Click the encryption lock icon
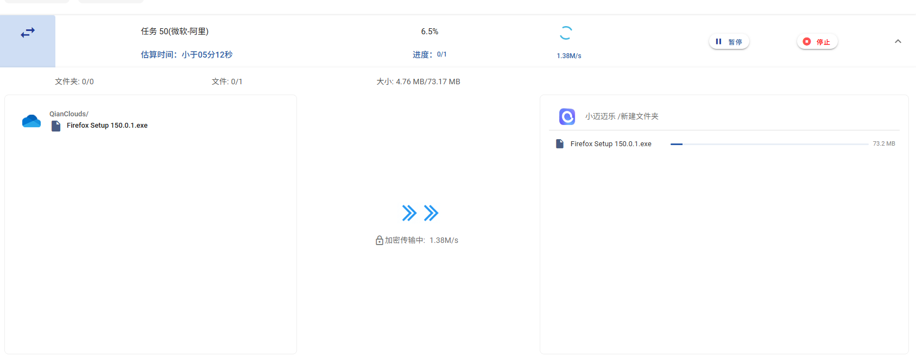Viewport: 916px width, 363px height. [x=380, y=240]
